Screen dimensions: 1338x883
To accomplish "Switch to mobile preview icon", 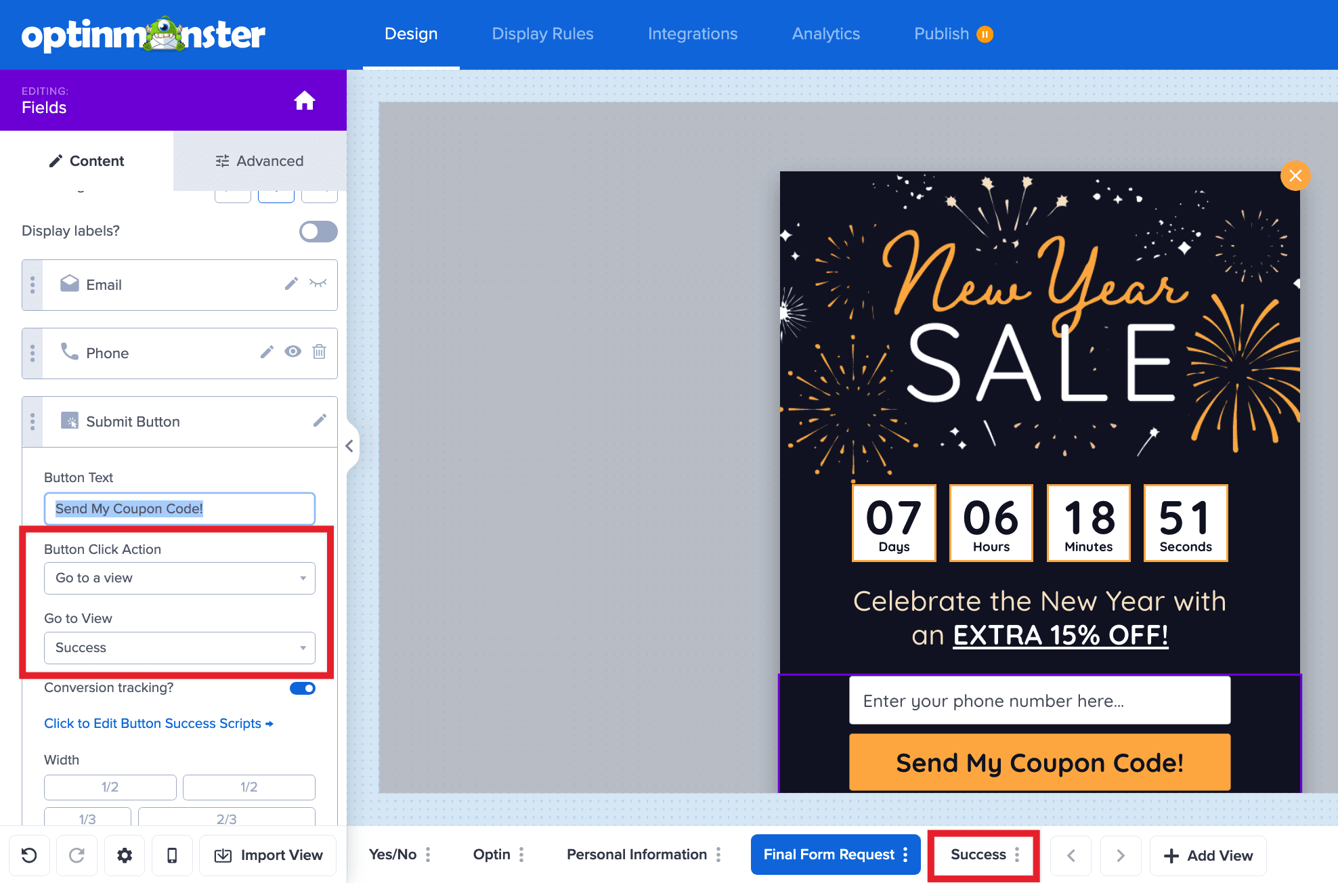I will click(172, 855).
